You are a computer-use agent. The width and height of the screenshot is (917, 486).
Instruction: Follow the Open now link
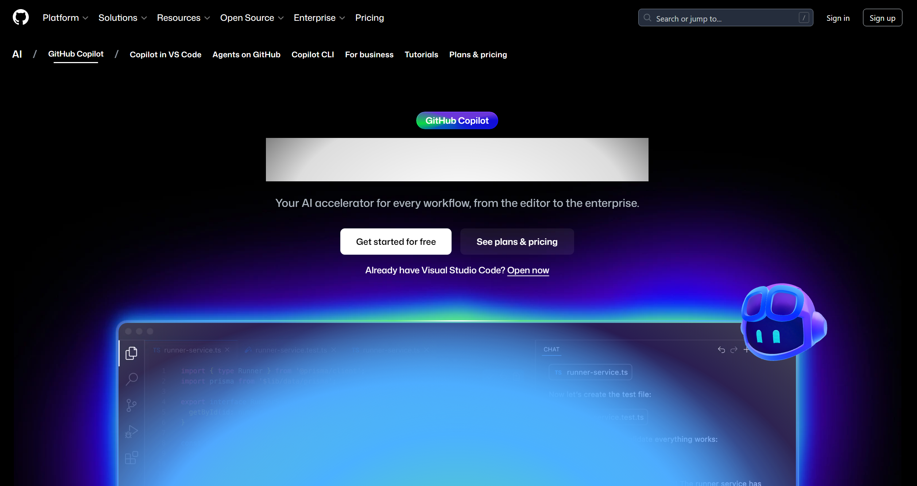point(528,270)
